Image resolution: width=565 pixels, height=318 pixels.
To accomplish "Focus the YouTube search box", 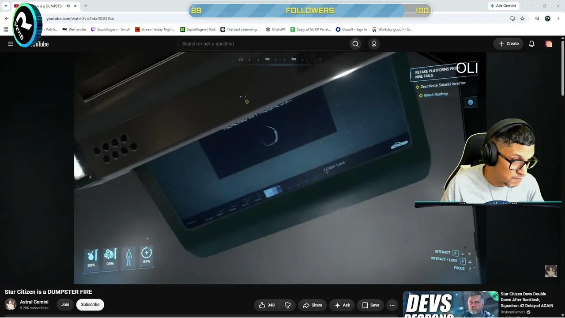I will [x=263, y=44].
